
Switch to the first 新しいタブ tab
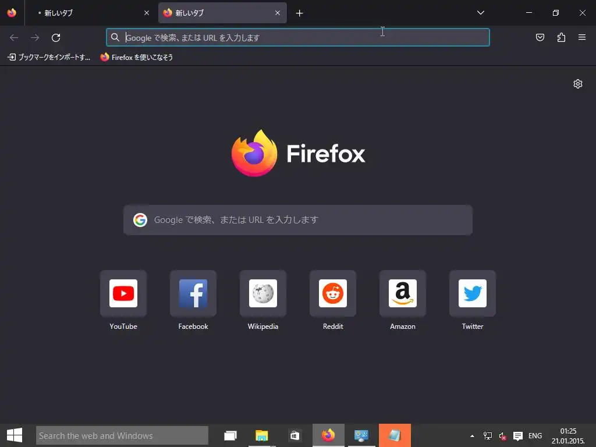tap(89, 13)
